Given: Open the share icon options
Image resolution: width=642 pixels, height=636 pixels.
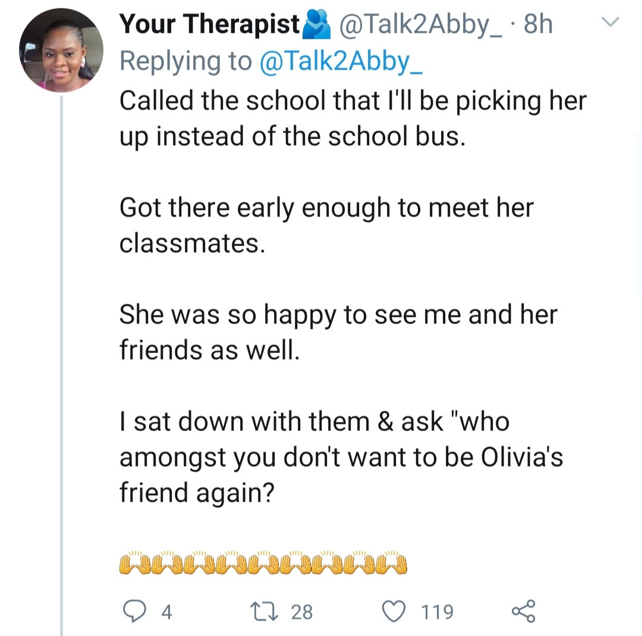Looking at the screenshot, I should (523, 611).
